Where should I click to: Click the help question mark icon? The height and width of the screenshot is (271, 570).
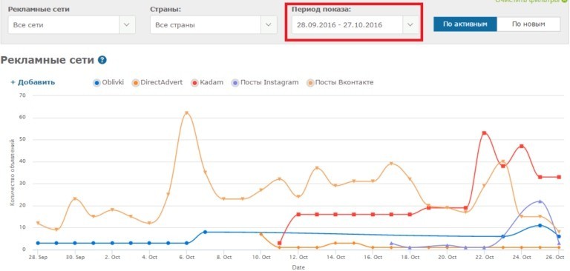click(x=102, y=60)
